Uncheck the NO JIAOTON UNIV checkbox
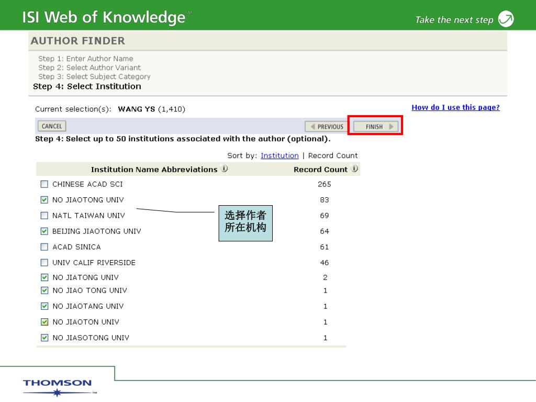 point(44,322)
